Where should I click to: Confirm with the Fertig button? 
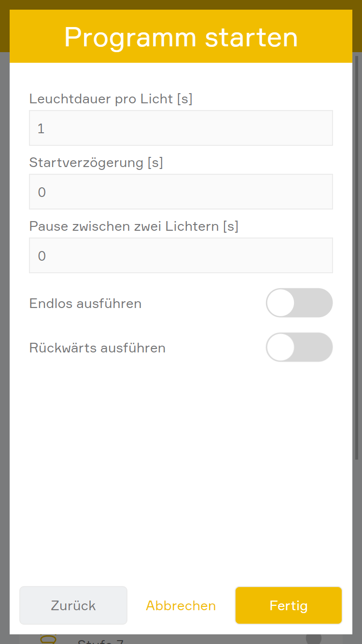289,605
